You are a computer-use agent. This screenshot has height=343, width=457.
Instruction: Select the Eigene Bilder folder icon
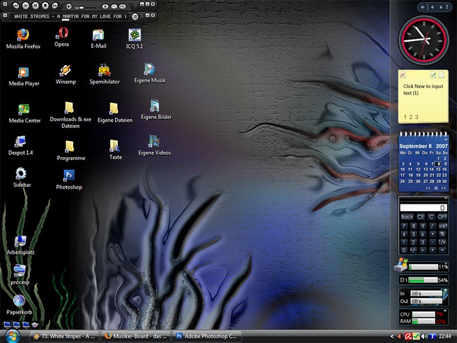tap(156, 110)
